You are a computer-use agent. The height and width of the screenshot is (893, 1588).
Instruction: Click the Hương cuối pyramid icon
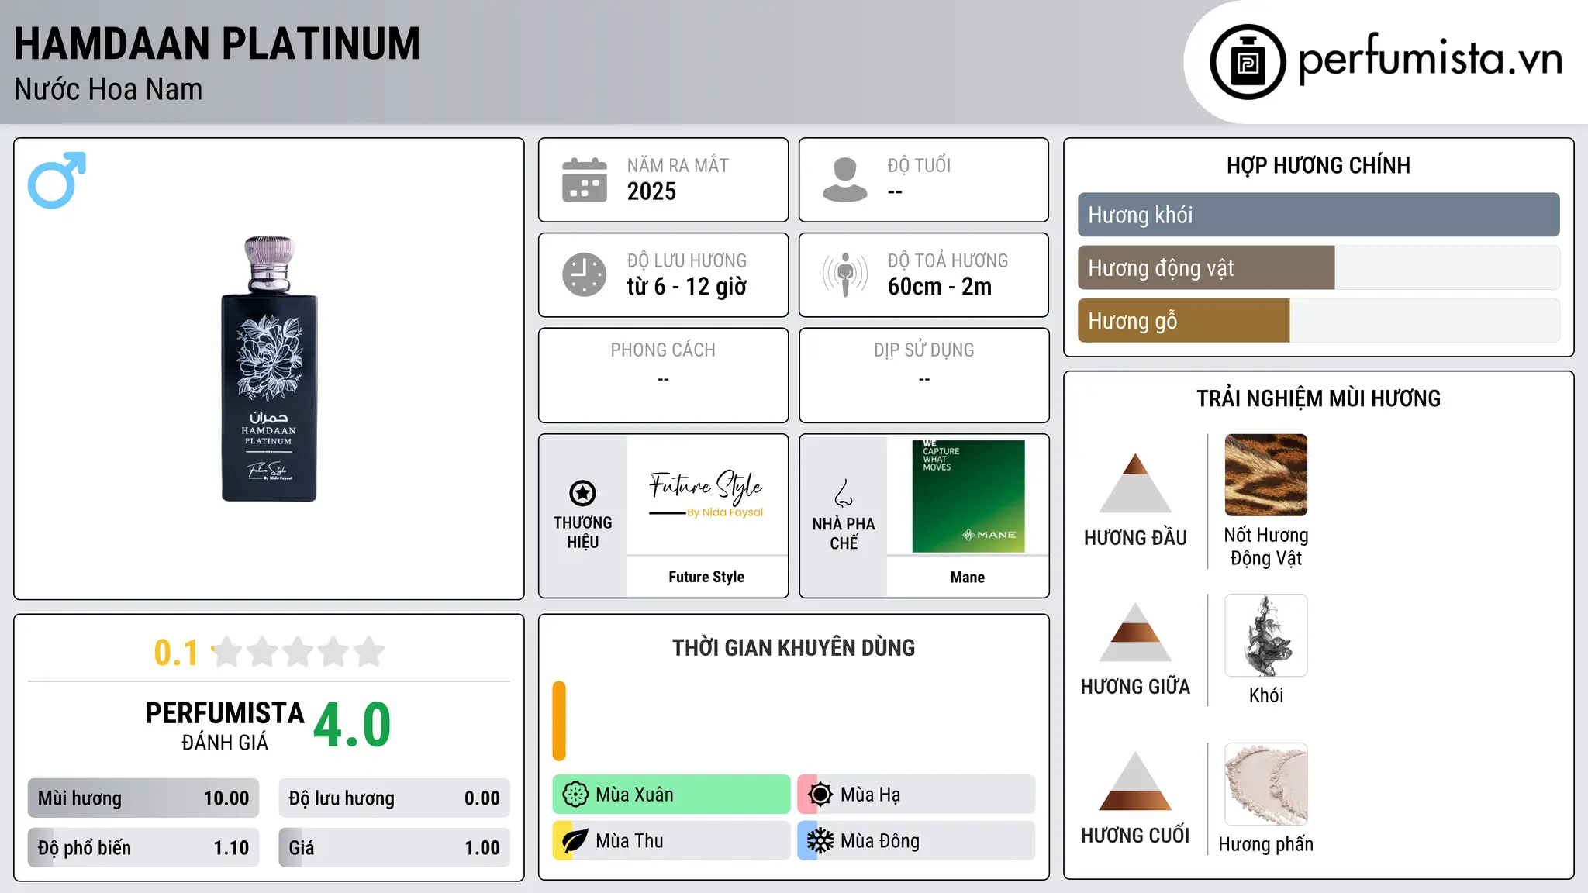tap(1135, 781)
